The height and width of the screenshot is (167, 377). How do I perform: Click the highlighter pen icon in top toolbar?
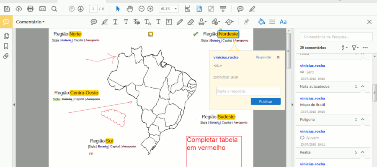coord(252,9)
